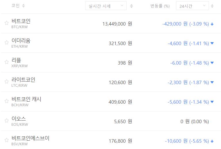Toggle favorite star for 이더리움
Viewport: 221px width, 149px height.
7,43
